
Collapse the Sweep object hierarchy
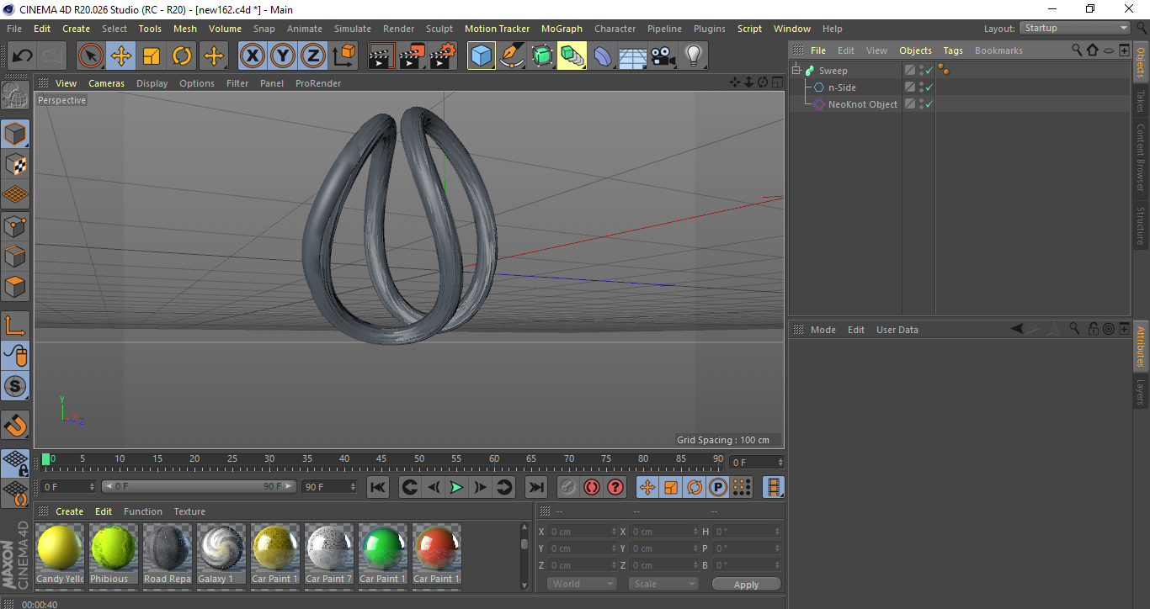tap(796, 71)
